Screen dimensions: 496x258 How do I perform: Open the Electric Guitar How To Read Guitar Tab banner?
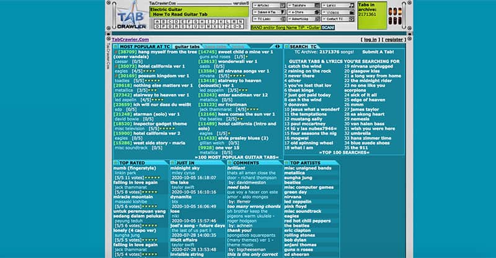pos(199,12)
